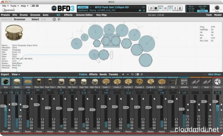Select the Kick channel drum icon
This screenshot has height=136, width=223.
coord(6,82)
